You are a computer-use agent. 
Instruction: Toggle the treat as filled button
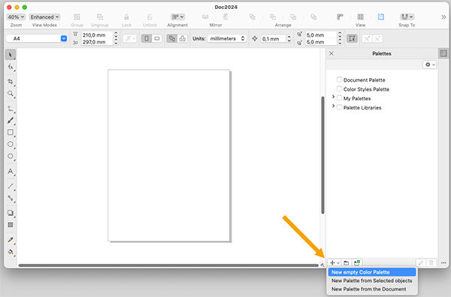(x=352, y=38)
